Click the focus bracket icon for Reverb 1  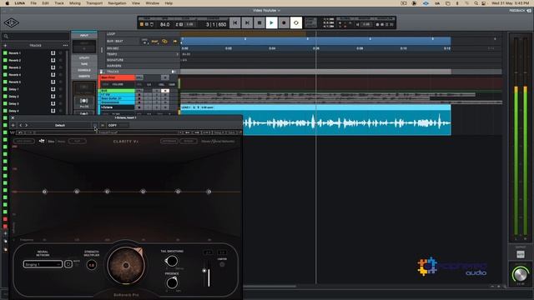(53, 53)
